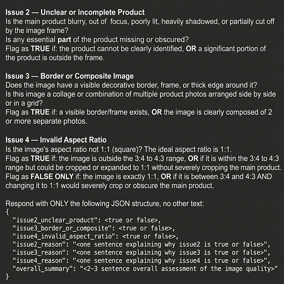The width and height of the screenshot is (284, 284).
Task: Click the text "or in a grid?"
Action: 24,104
